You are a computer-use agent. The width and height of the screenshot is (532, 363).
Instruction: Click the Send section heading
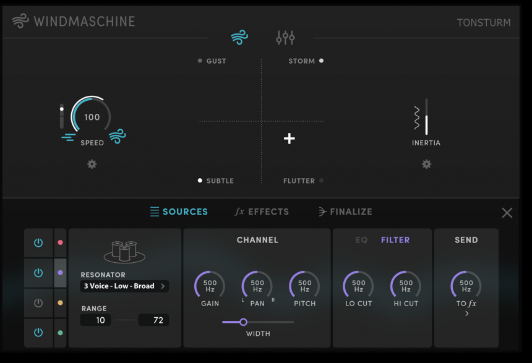(466, 240)
